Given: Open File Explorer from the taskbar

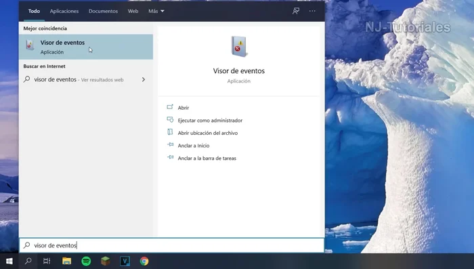Looking at the screenshot, I should (x=66, y=261).
